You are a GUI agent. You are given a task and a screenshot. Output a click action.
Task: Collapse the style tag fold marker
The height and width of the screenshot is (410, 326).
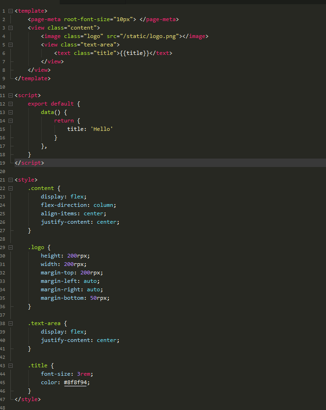click(x=10, y=180)
